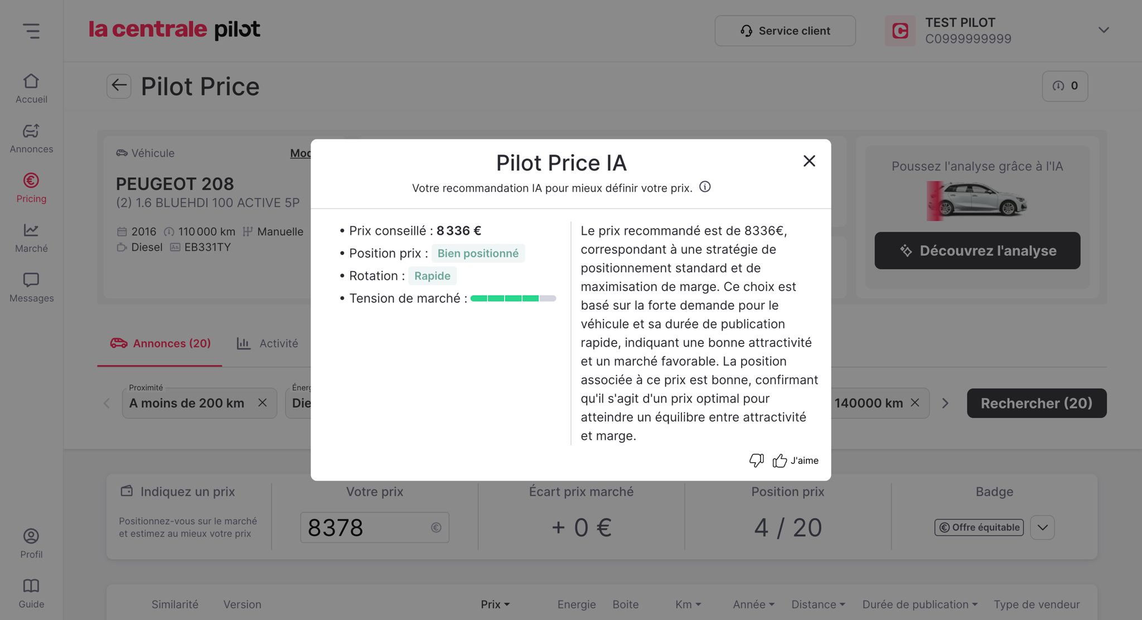
Task: Sort by Durée de publication column
Action: coord(920,604)
